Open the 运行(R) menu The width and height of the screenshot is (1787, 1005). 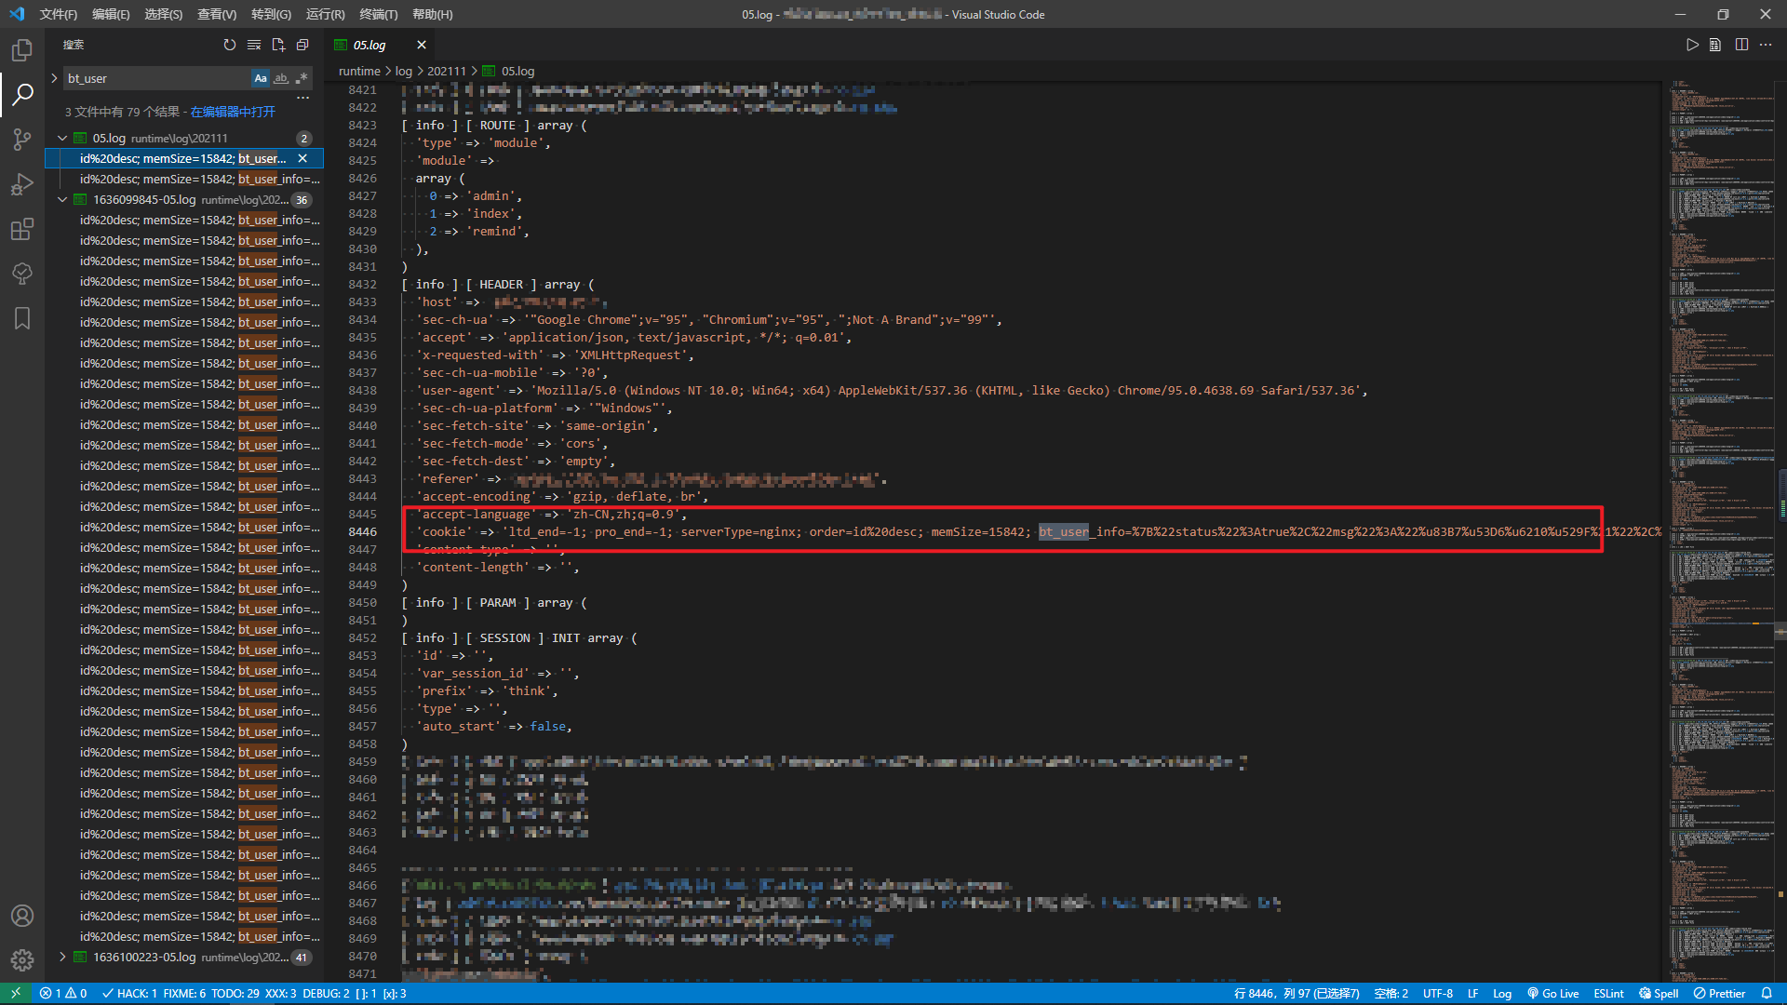click(x=325, y=14)
